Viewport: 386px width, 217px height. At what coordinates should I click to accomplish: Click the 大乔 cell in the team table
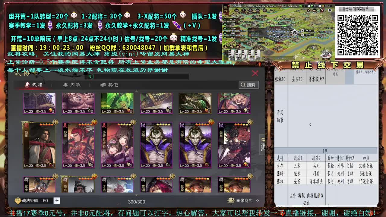tap(280, 166)
